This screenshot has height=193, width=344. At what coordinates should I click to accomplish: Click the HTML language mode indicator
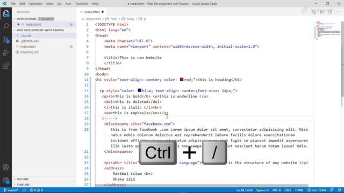(x=299, y=190)
